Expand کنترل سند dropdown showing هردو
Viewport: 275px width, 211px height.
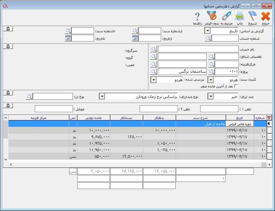click(x=210, y=80)
